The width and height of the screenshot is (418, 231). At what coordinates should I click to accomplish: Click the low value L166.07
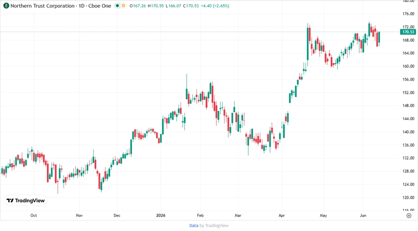click(173, 6)
